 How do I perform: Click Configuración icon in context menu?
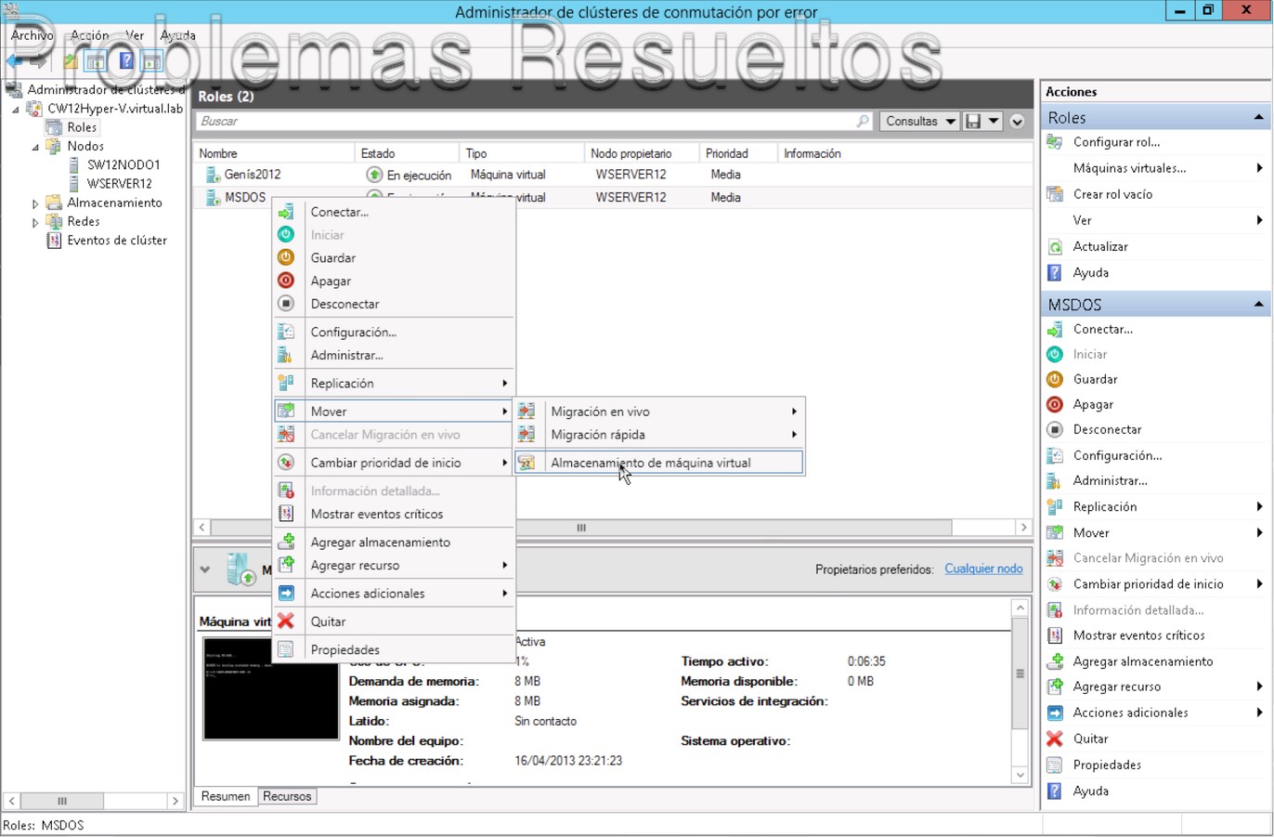click(286, 332)
